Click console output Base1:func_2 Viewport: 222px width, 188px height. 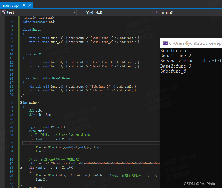tap(176, 56)
